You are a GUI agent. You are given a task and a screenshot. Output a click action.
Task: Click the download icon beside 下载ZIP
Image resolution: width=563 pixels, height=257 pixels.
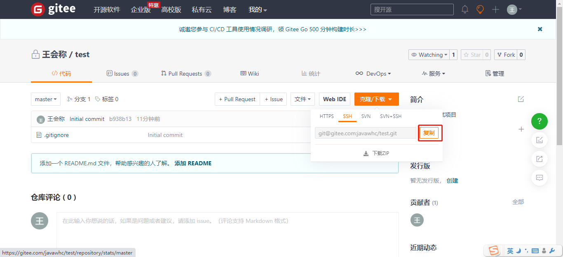(366, 153)
